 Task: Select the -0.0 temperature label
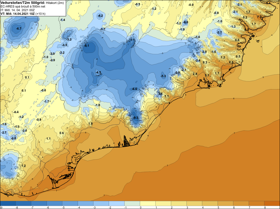pyautogui.click(x=191, y=5)
